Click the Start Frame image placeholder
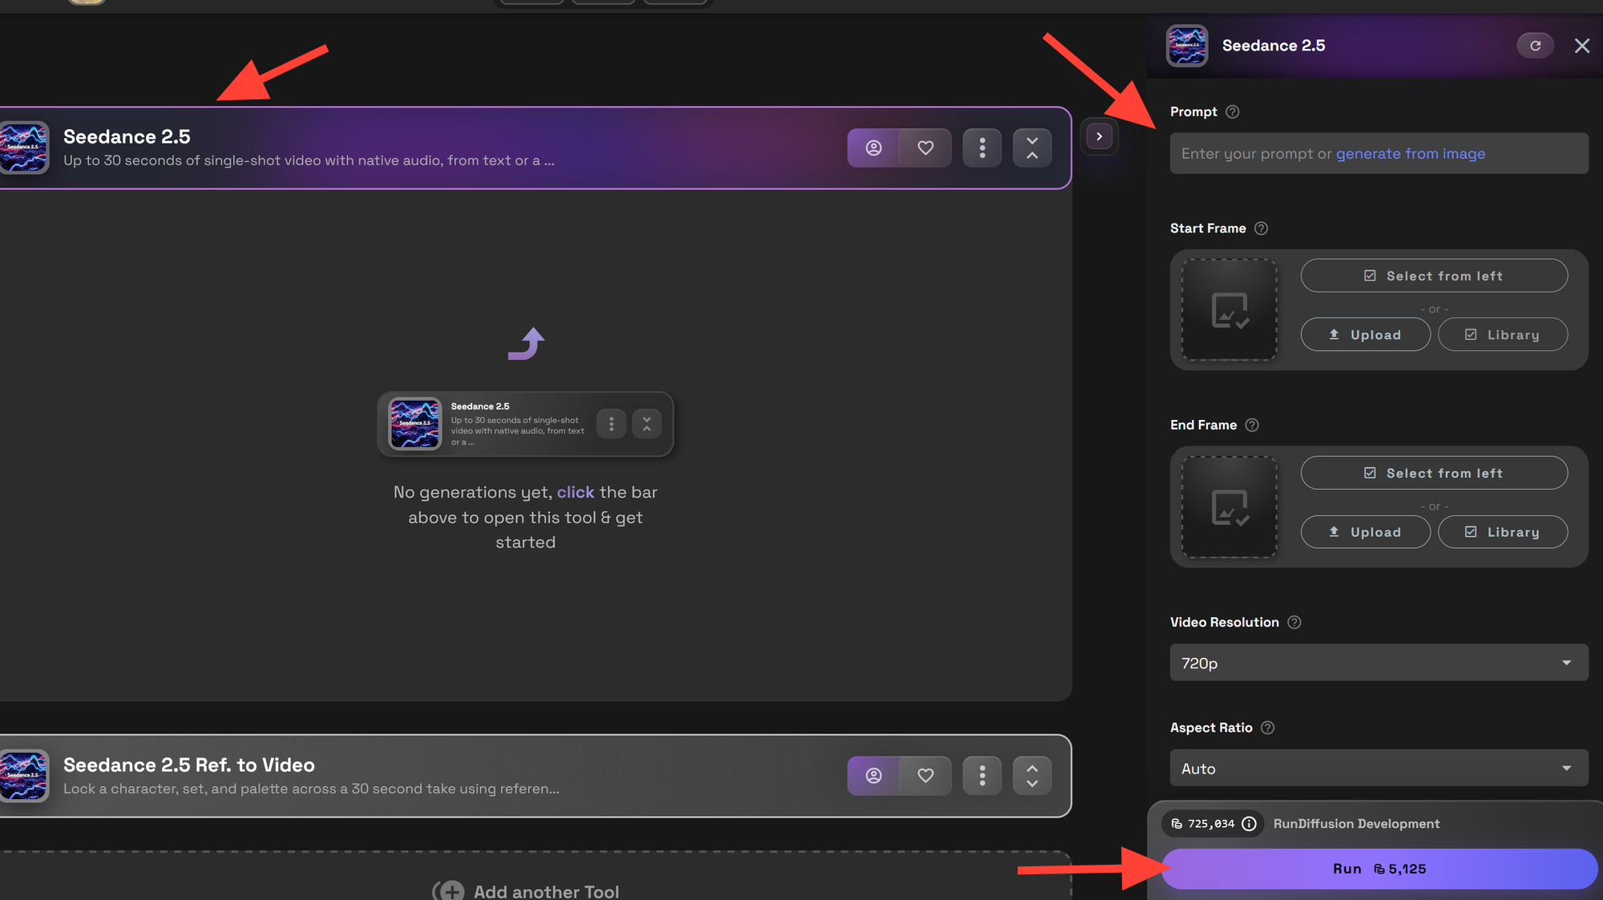The height and width of the screenshot is (900, 1603). pos(1229,309)
